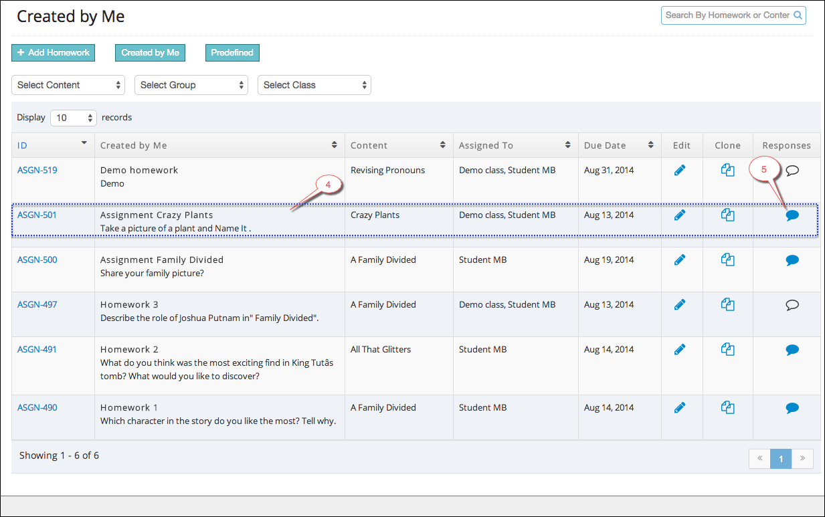Clone Homework 1 ASGN-490

point(728,407)
